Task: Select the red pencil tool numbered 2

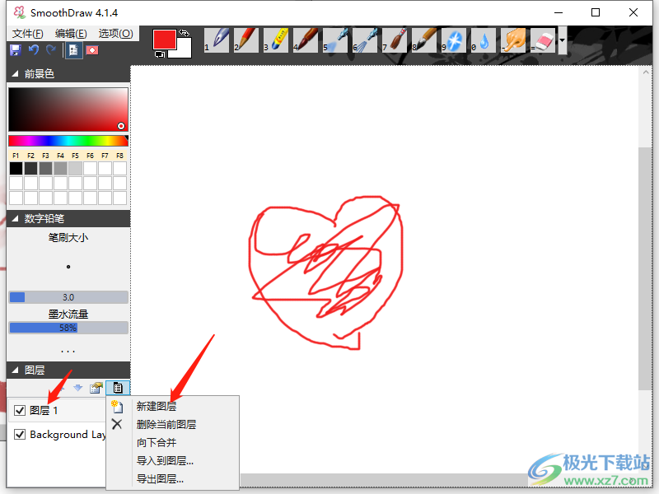Action: tap(245, 40)
